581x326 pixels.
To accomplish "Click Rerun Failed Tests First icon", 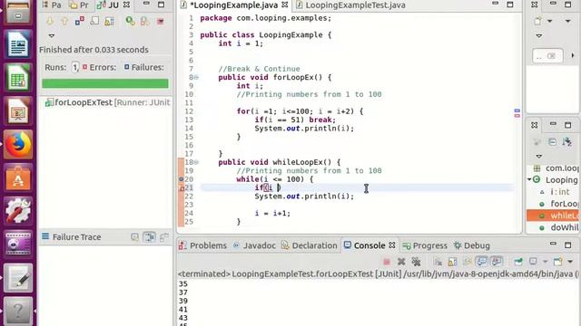I will click(145, 22).
